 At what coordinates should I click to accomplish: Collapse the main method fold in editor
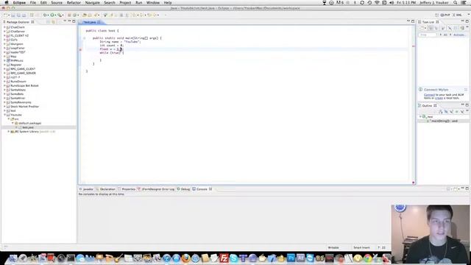85,38
